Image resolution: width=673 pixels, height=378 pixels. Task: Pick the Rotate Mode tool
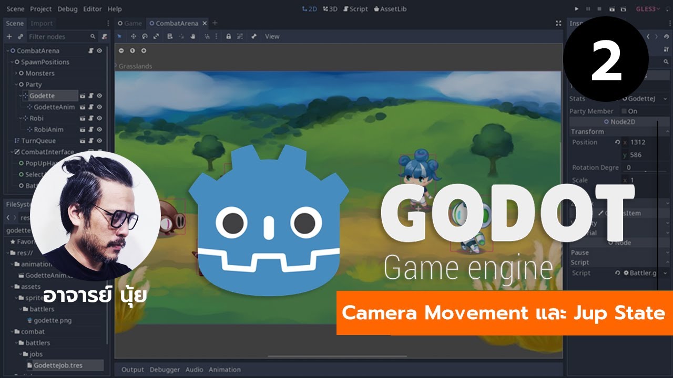[145, 36]
